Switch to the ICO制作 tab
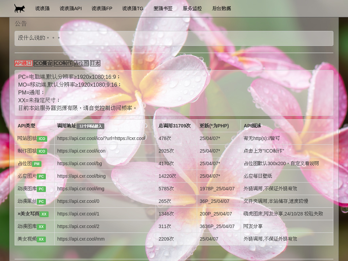348x261 pixels. [63, 63]
